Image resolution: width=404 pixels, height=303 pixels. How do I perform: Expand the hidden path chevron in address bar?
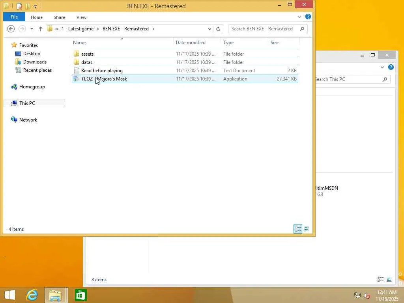point(57,29)
